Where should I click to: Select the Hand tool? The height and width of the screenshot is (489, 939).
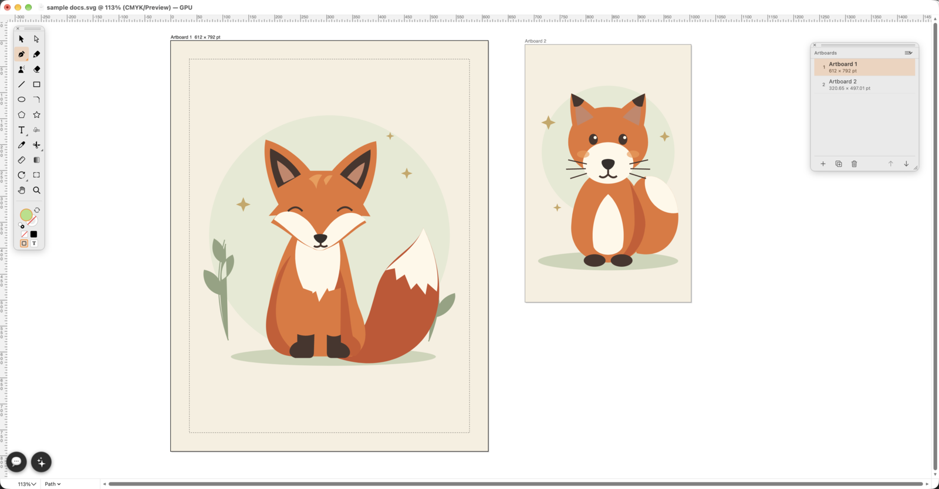[x=22, y=191]
